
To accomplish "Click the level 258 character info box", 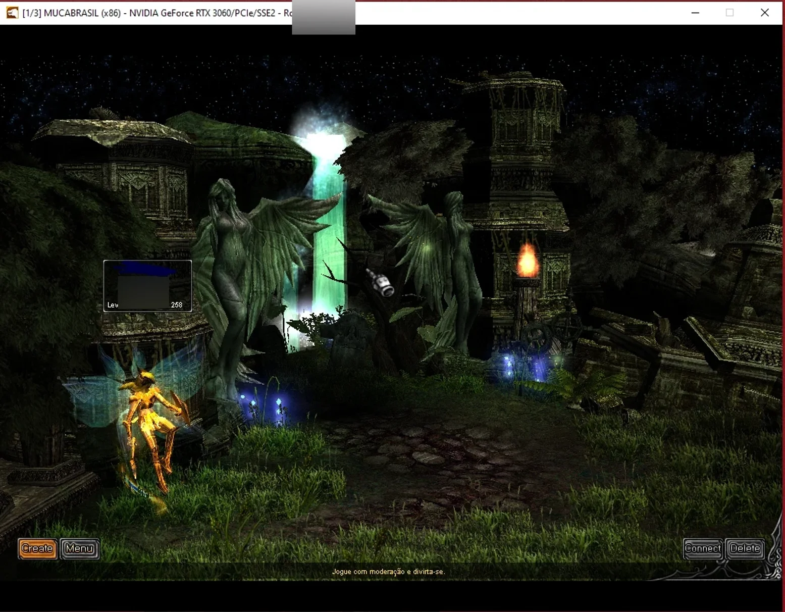I will (147, 286).
